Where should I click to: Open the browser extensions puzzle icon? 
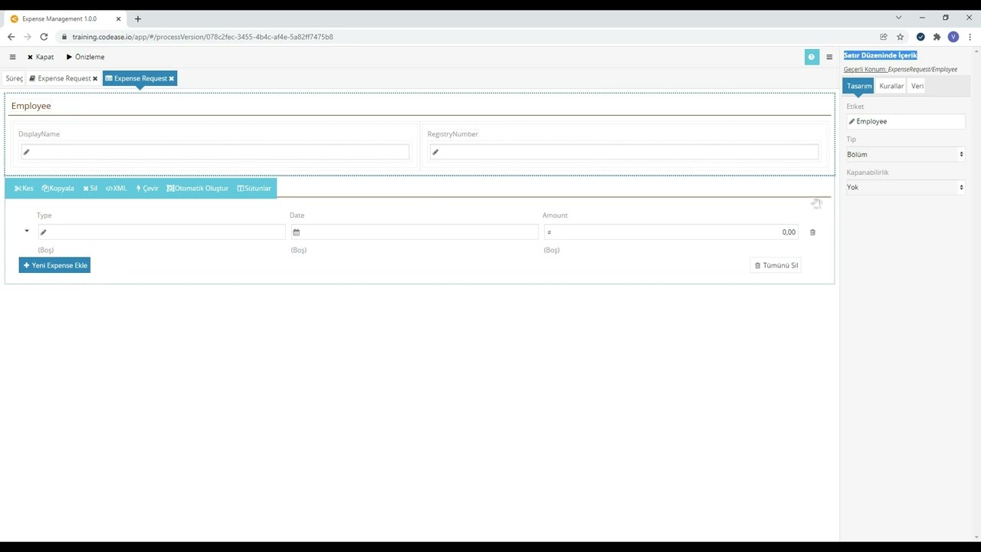pyautogui.click(x=937, y=37)
